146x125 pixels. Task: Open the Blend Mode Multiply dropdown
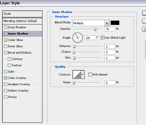coord(91,23)
